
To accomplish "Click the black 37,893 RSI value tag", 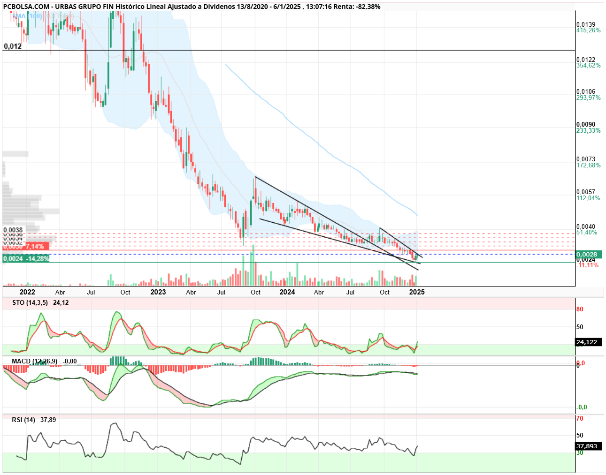I will tap(589, 446).
